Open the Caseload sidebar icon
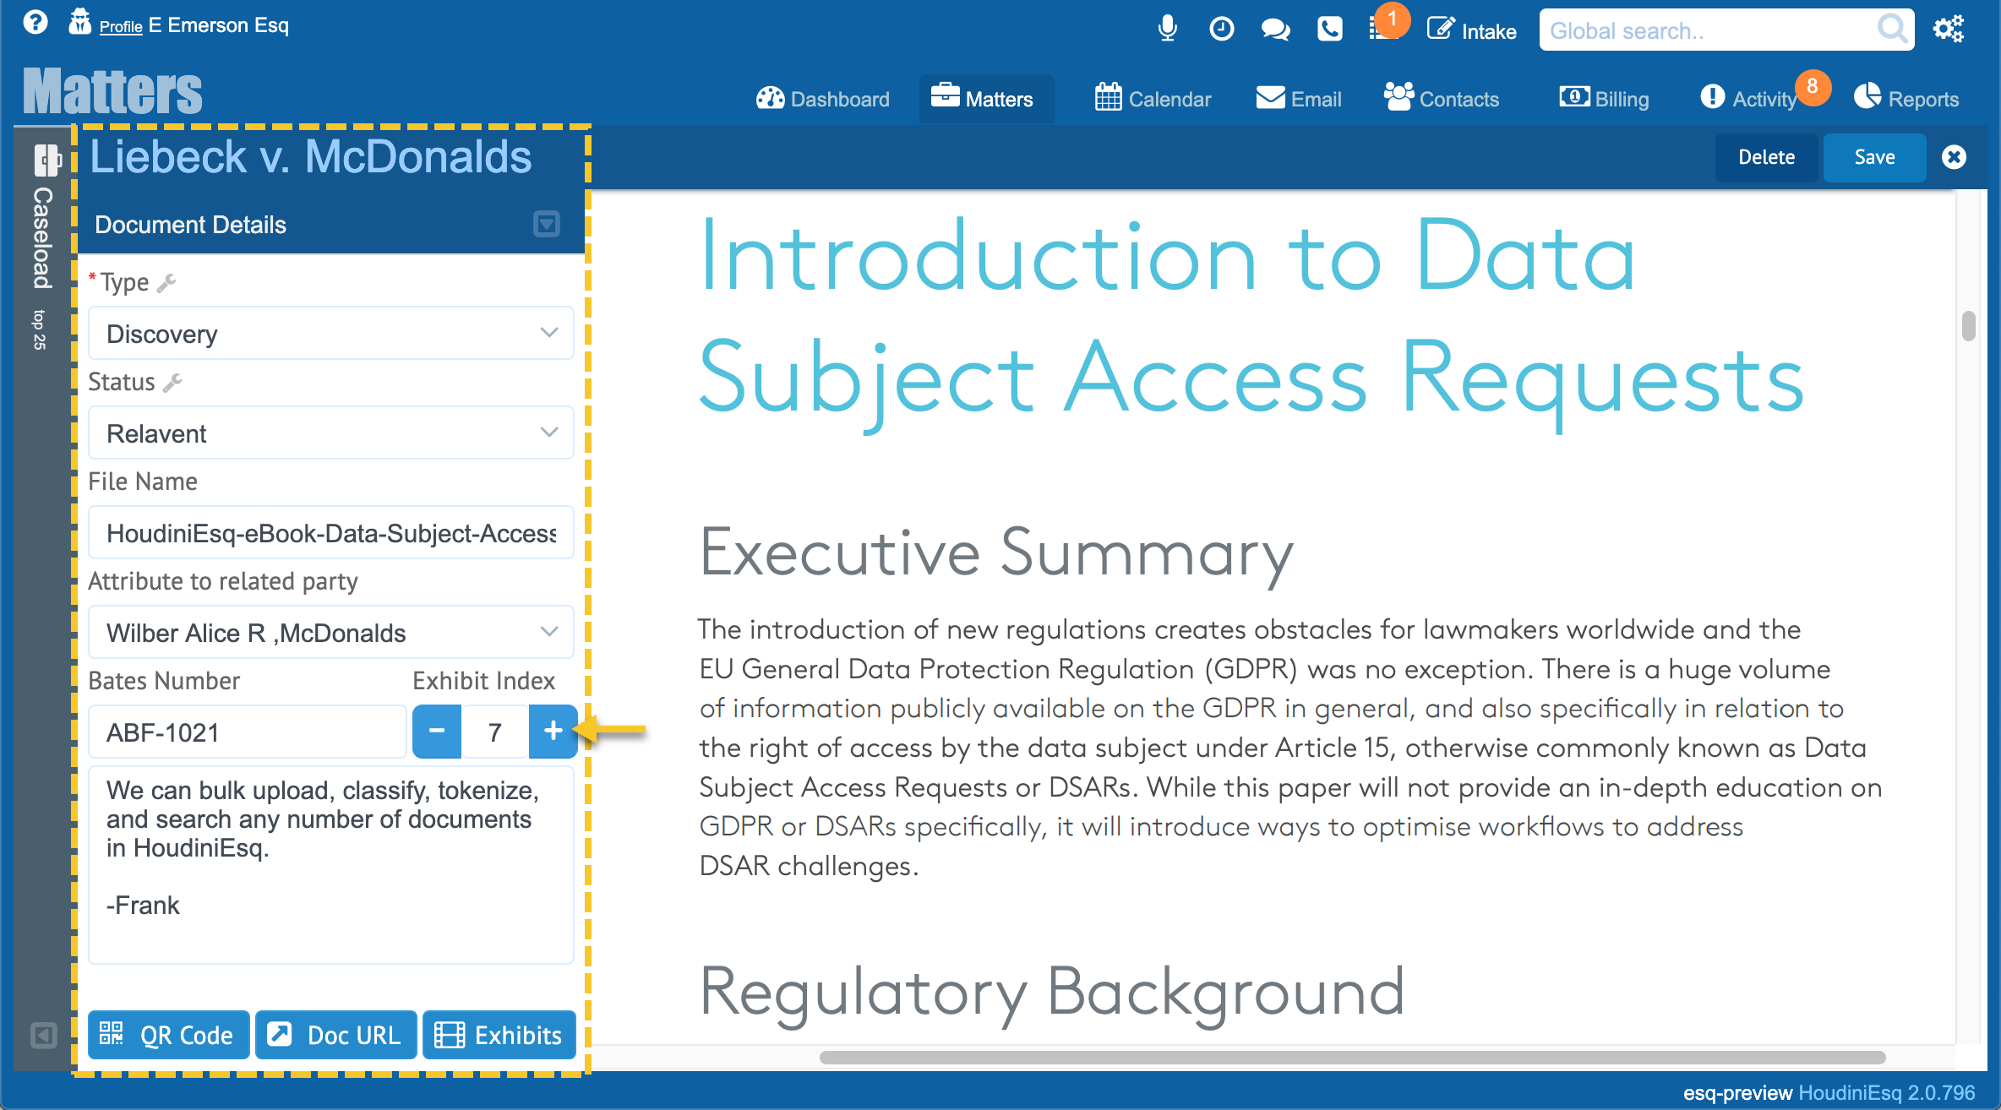 click(x=46, y=159)
